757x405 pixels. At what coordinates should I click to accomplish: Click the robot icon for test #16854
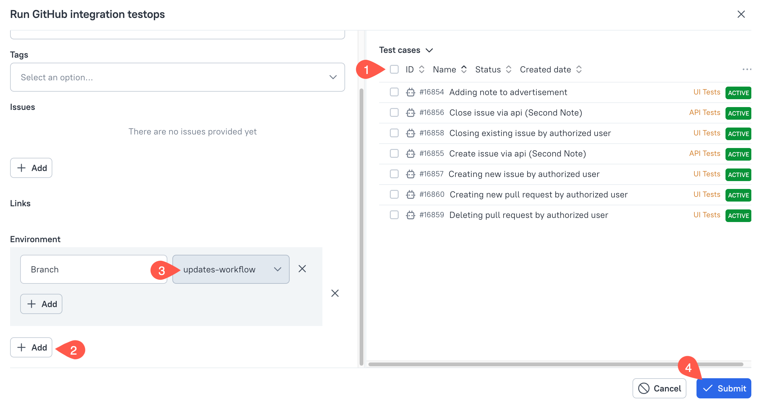(x=410, y=92)
